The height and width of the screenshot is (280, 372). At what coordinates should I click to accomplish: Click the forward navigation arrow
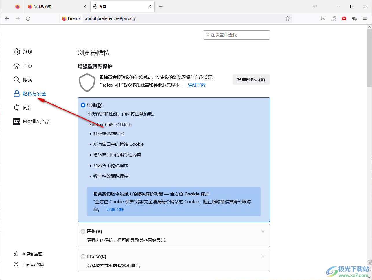point(18,18)
